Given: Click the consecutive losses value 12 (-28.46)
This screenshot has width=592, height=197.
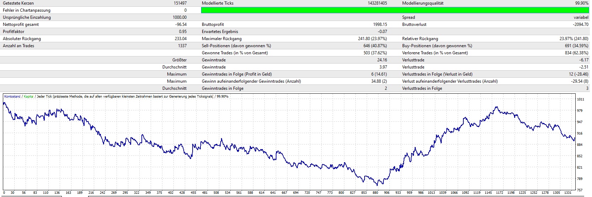Looking at the screenshot, I should click(578, 74).
